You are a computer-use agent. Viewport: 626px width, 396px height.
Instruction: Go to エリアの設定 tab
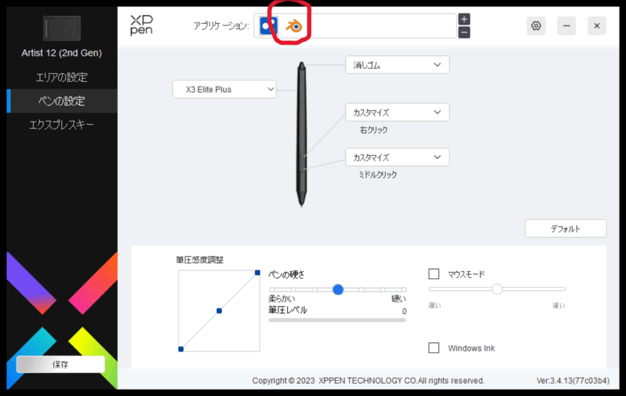point(62,77)
